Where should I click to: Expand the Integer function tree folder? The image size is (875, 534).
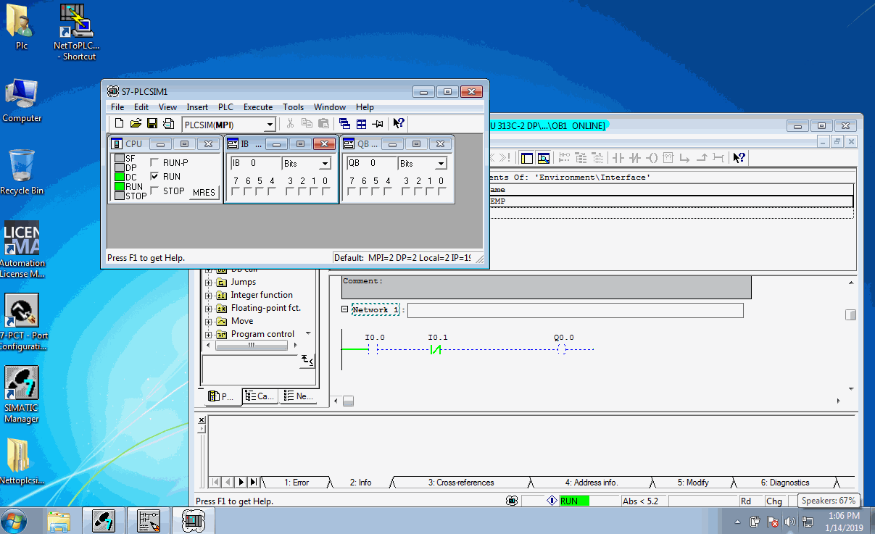(209, 296)
